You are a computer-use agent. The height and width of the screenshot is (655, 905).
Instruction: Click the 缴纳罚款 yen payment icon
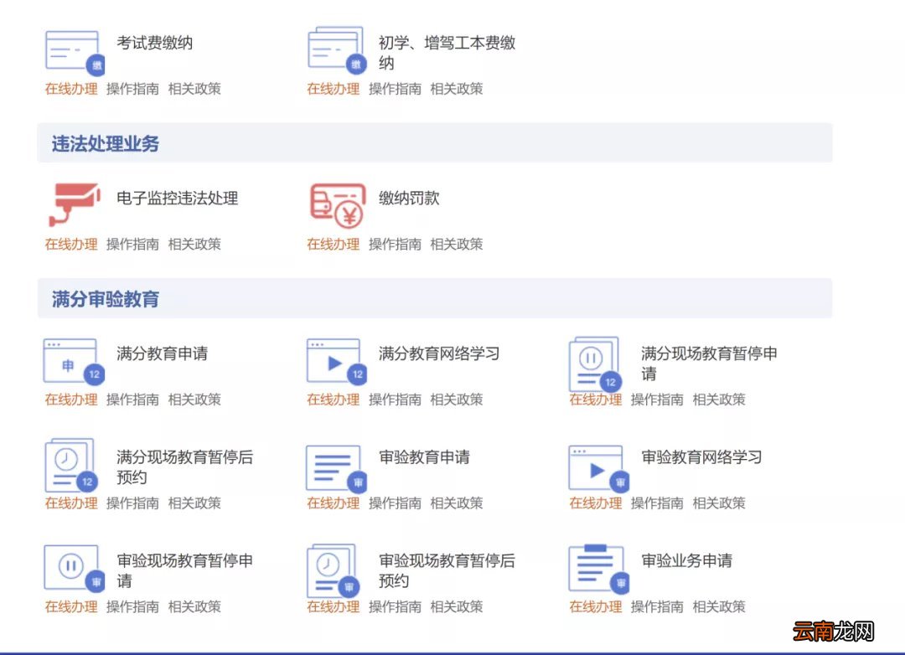[337, 205]
